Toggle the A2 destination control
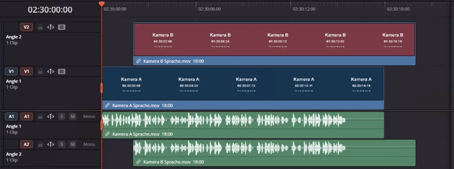This screenshot has height=169, width=454. coord(27,144)
